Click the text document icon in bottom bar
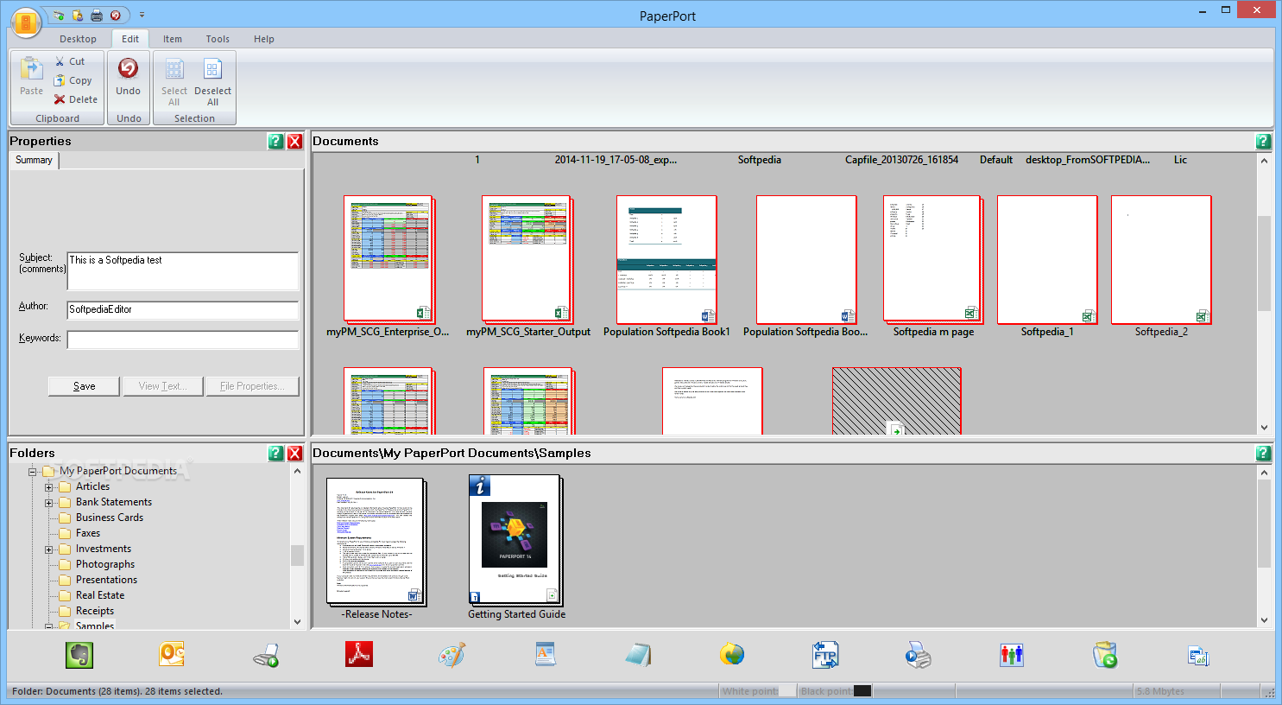The height and width of the screenshot is (705, 1282). tap(545, 655)
